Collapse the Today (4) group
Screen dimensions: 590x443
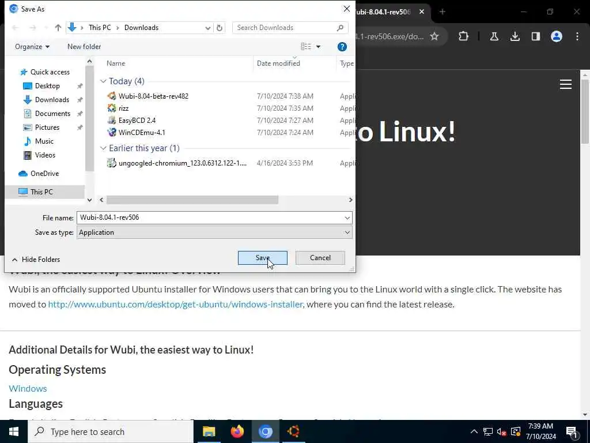pyautogui.click(x=103, y=81)
